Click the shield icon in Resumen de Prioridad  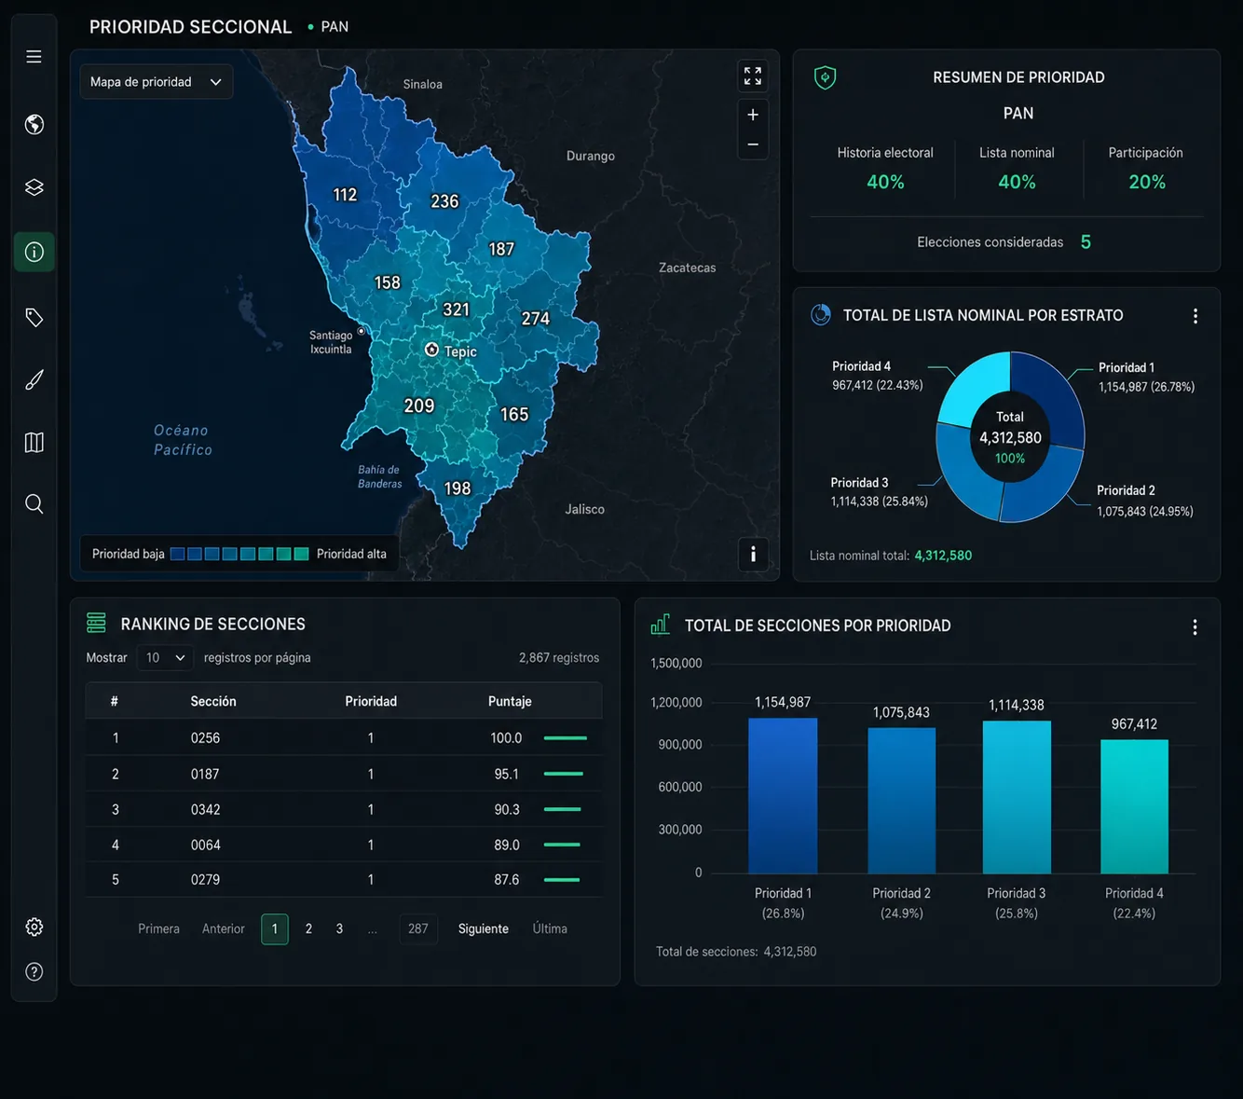click(x=825, y=77)
